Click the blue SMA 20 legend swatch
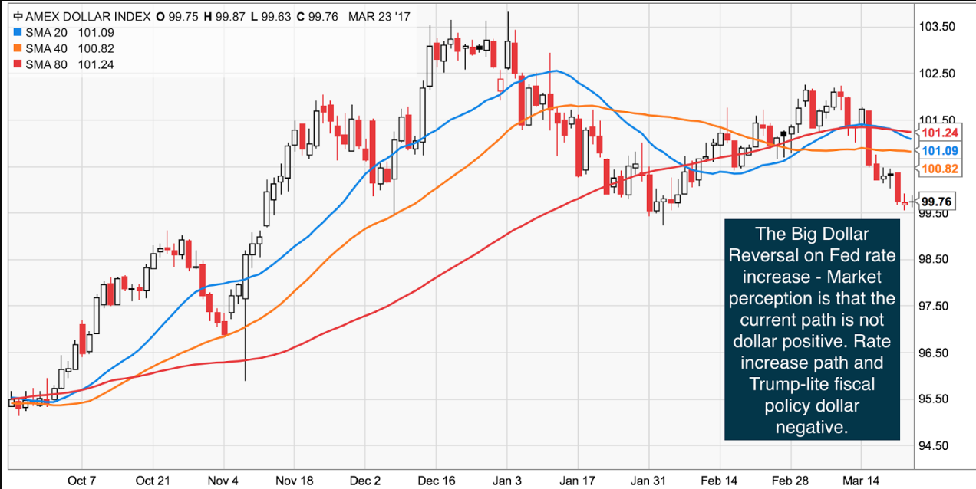Image resolution: width=976 pixels, height=489 pixels. 17,33
